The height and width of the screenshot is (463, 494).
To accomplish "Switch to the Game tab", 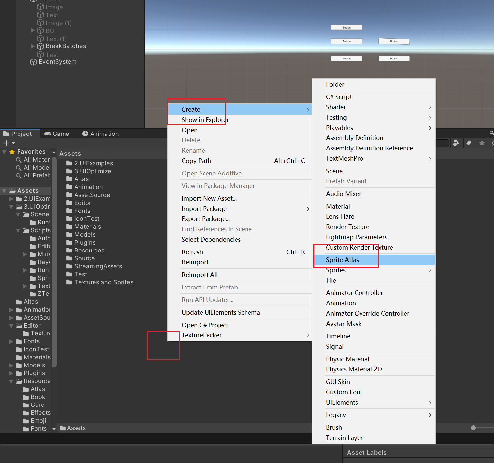I will [57, 134].
